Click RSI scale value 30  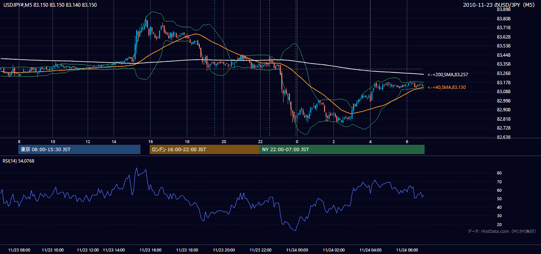tap(499, 216)
